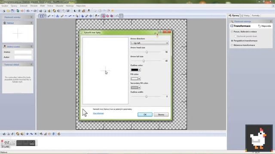Click the blue up-down arrows in bottom toolbar
Screen dimensions: 275x154
coord(53,134)
